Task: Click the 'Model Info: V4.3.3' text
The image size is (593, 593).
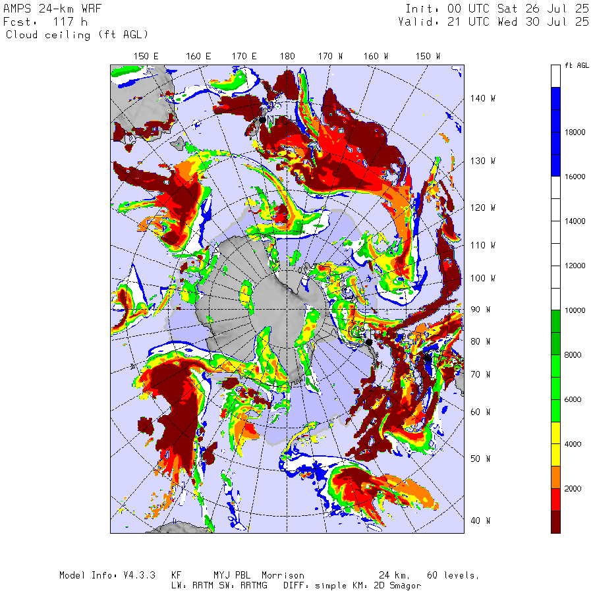Action: (107, 576)
